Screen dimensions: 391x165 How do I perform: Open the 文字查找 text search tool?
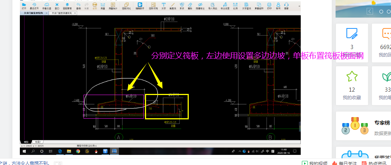click(x=246, y=6)
